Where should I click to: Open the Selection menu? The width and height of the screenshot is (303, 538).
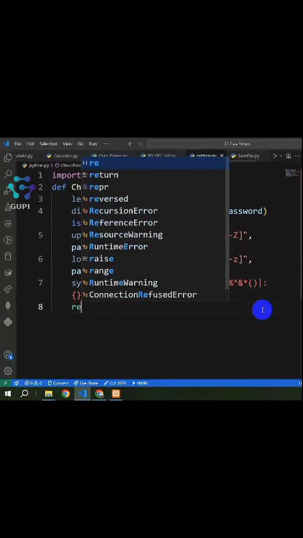click(48, 144)
